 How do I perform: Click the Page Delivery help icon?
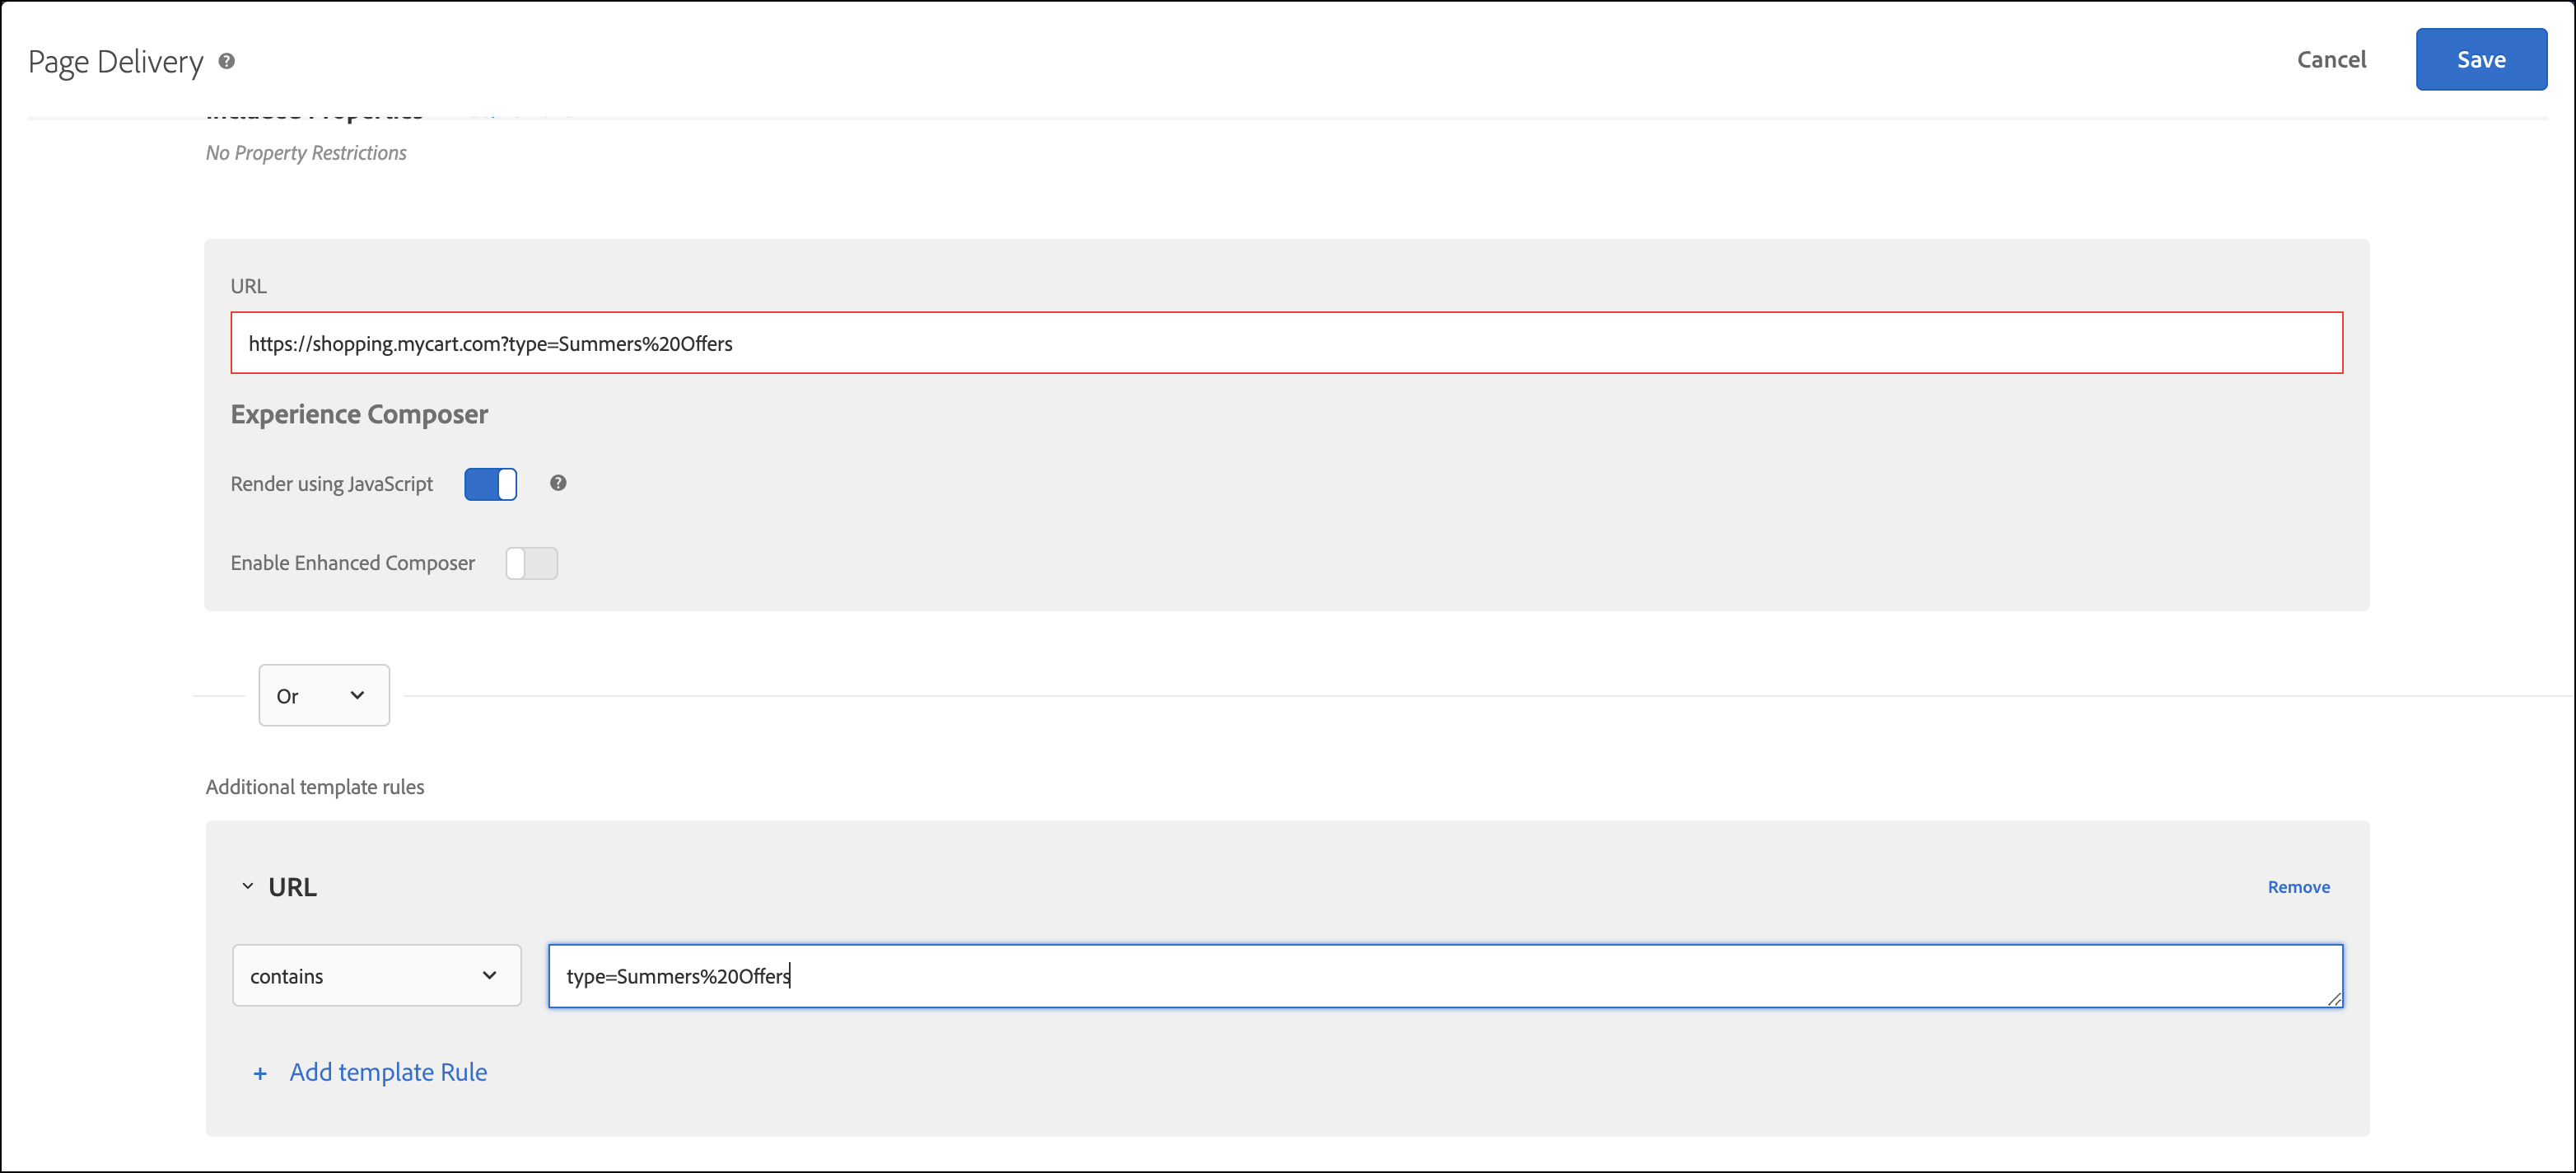pyautogui.click(x=227, y=61)
